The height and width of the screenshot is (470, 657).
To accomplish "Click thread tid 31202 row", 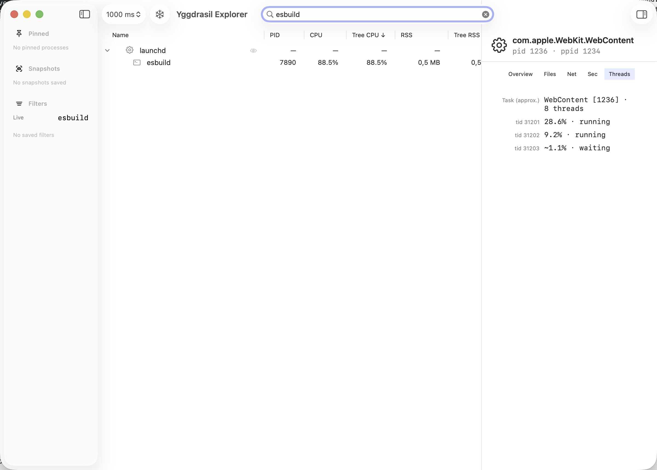I will (560, 135).
